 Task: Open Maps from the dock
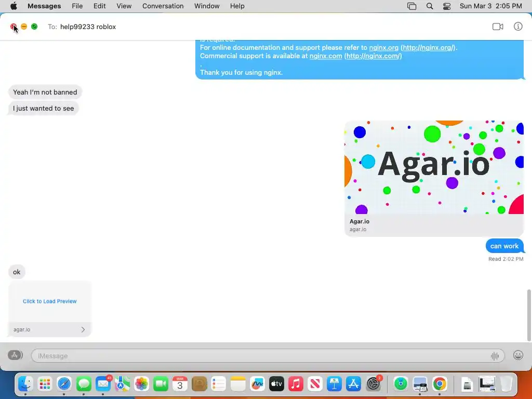pyautogui.click(x=122, y=384)
